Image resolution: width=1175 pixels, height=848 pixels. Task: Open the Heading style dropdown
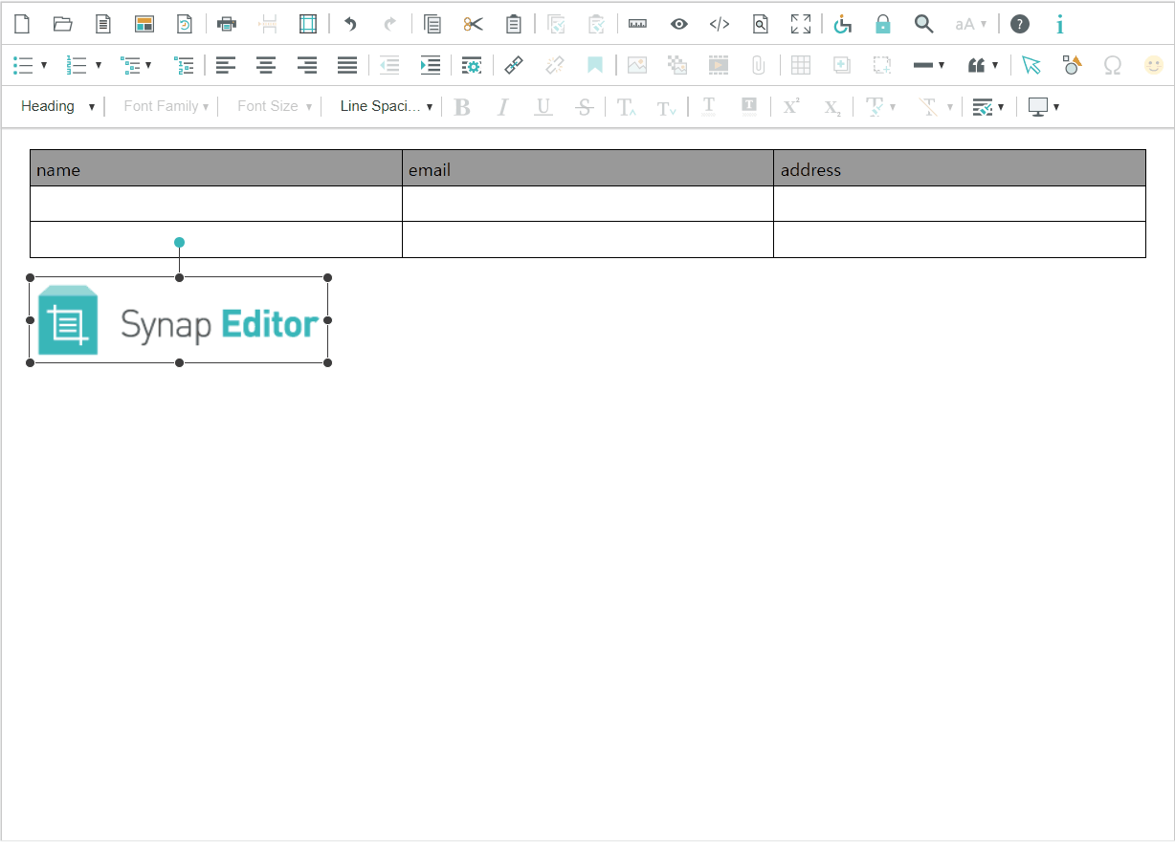point(57,106)
